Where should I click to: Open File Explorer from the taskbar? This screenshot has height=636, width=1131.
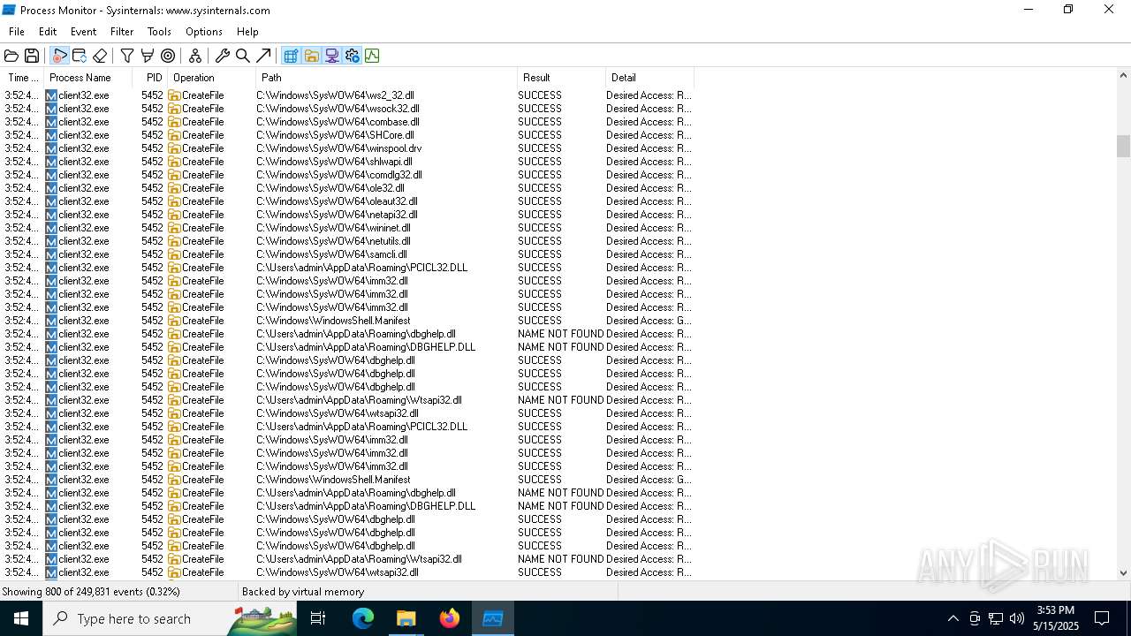tap(406, 618)
